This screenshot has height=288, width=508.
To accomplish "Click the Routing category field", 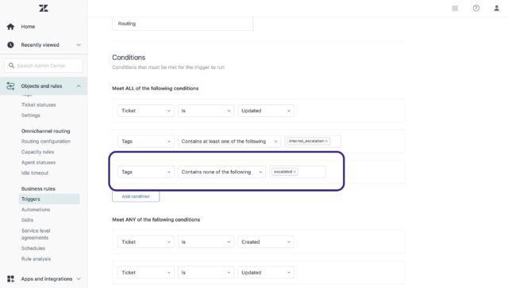I will [x=183, y=24].
